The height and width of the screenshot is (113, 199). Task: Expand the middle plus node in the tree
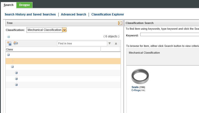click(x=17, y=79)
